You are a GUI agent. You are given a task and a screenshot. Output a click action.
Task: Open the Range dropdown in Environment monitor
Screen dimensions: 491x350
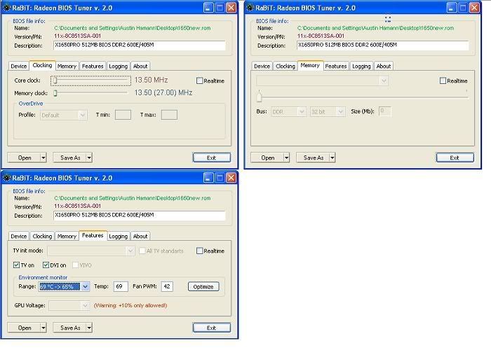[x=85, y=286]
